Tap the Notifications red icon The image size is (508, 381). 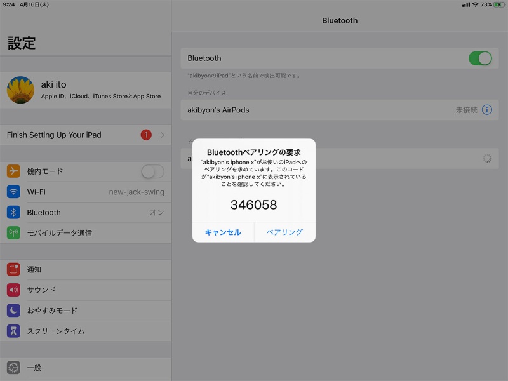13,269
